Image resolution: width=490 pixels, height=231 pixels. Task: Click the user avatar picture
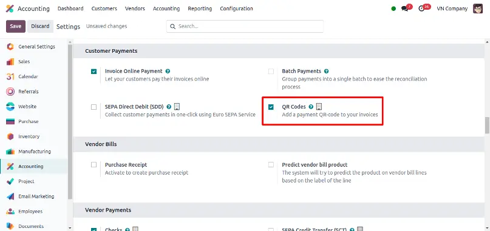pyautogui.click(x=477, y=8)
